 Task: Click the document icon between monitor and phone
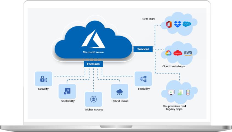pyautogui.click(x=180, y=93)
